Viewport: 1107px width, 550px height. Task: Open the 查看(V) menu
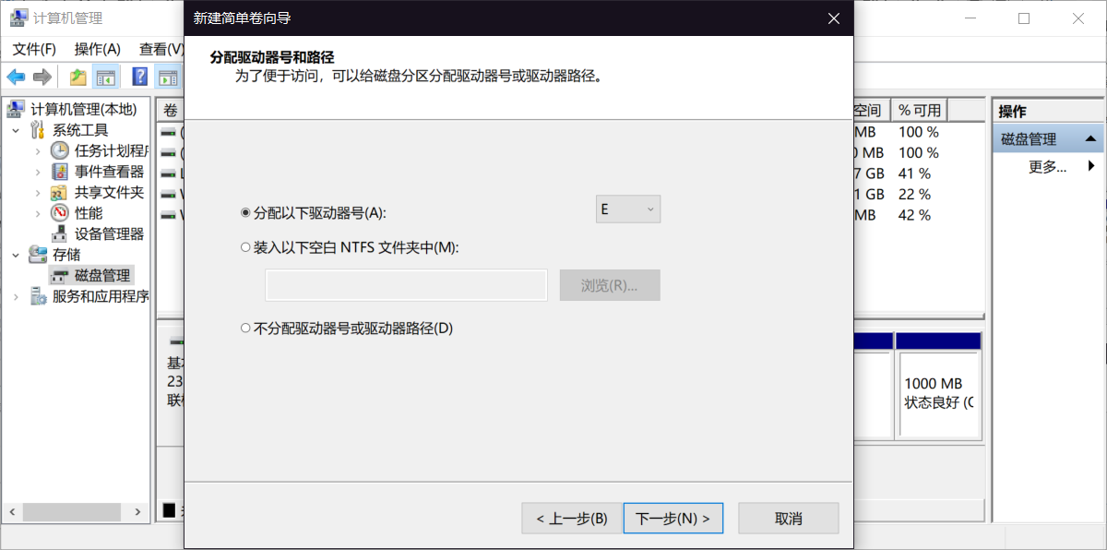pyautogui.click(x=161, y=49)
